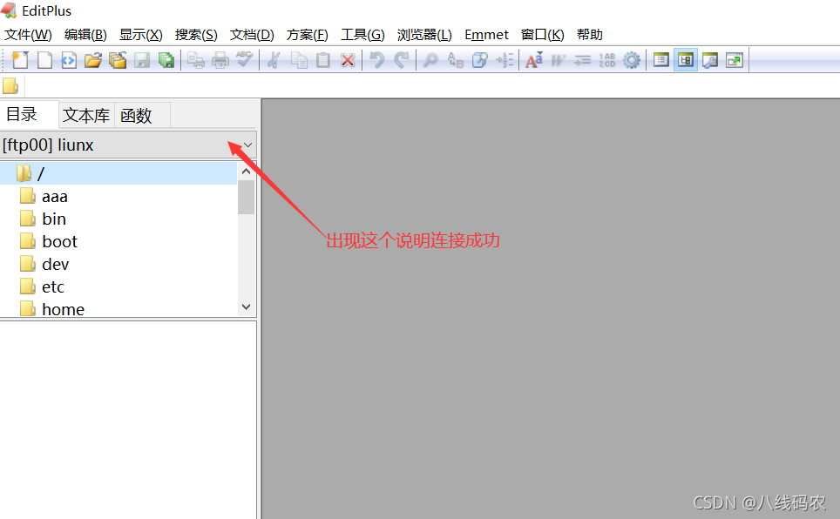
Task: Toggle the word wrap toolbar icon
Action: click(558, 60)
